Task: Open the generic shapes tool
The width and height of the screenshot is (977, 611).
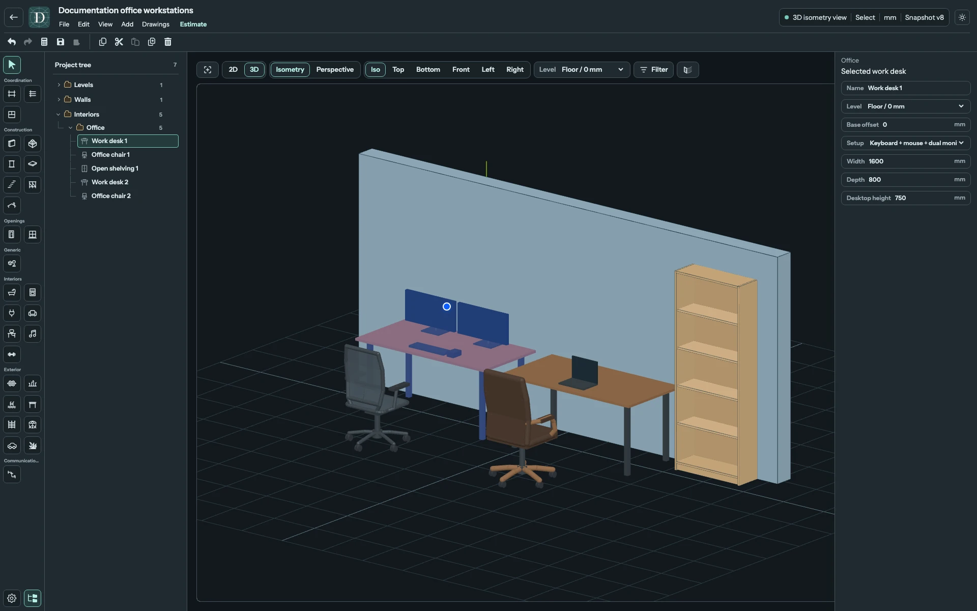Action: click(x=12, y=264)
